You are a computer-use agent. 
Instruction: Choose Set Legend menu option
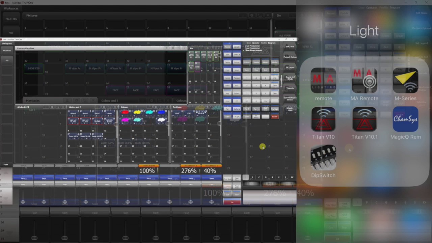coord(290,67)
